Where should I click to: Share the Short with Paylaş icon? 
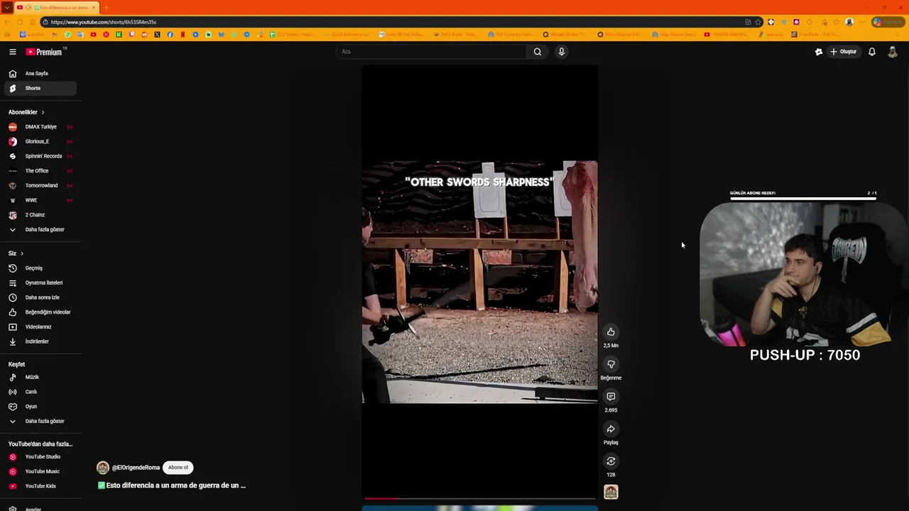tap(611, 429)
